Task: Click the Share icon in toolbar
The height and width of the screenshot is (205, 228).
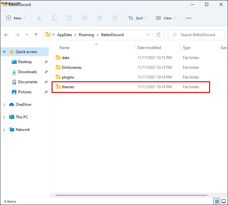Action: coord(100,18)
